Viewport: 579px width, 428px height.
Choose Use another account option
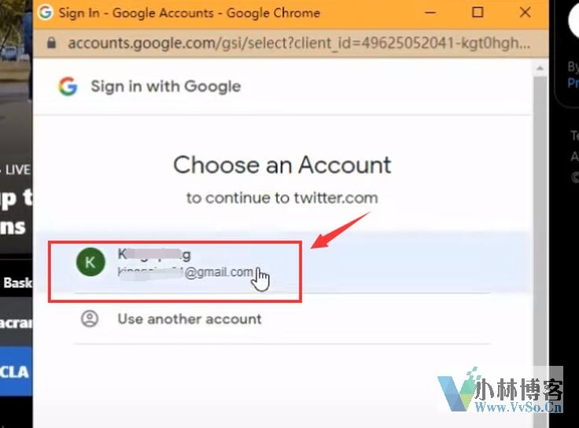coord(282,319)
